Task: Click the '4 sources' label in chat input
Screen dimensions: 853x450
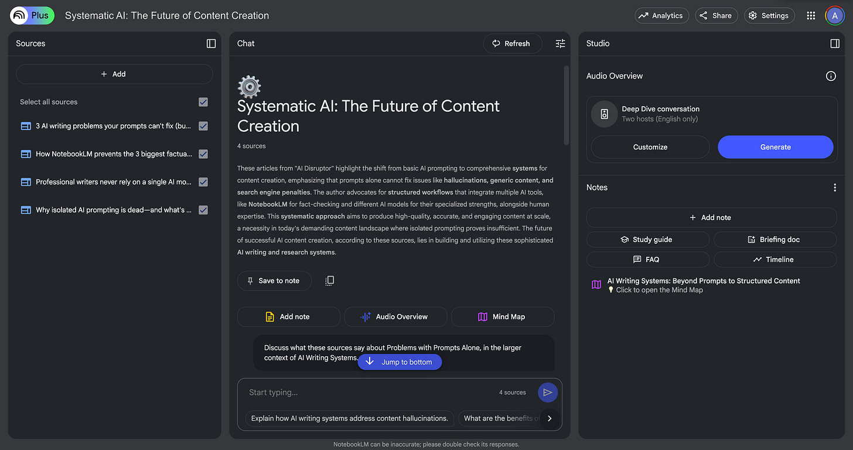Action: (513, 393)
